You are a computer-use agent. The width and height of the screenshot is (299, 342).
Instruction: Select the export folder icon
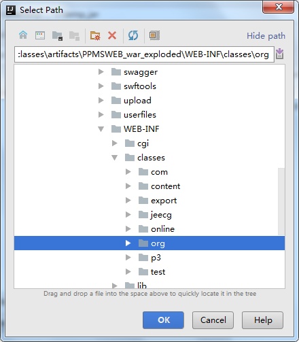click(x=143, y=201)
